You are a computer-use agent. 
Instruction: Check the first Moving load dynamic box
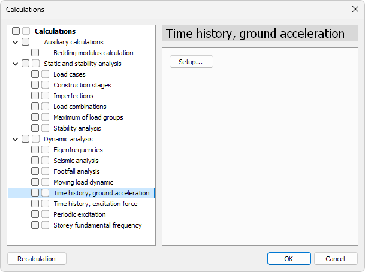(x=35, y=182)
